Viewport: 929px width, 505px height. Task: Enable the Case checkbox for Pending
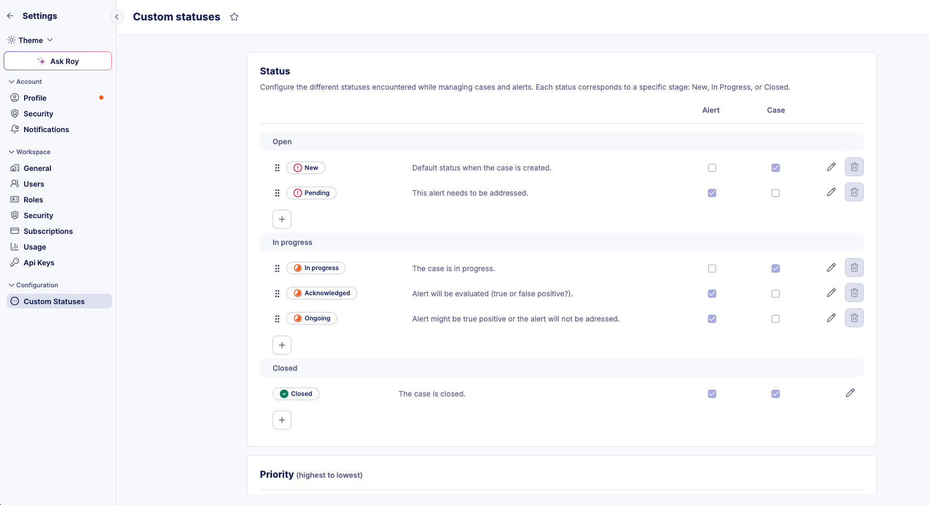776,192
